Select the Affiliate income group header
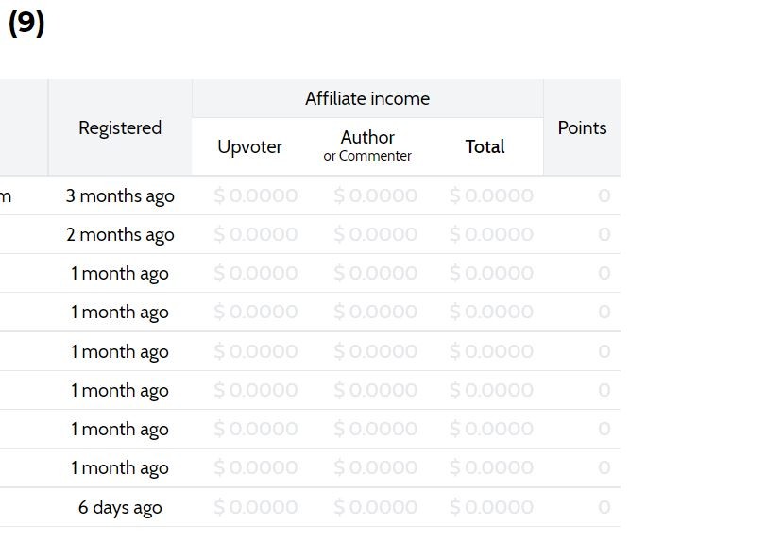The width and height of the screenshot is (783, 559). pyautogui.click(x=367, y=99)
